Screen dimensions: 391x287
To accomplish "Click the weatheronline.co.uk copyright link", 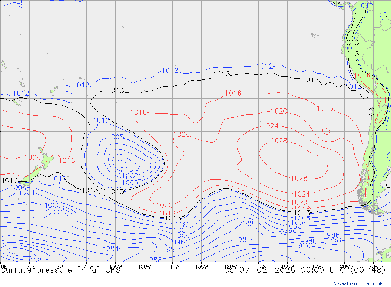I will pos(358,283).
